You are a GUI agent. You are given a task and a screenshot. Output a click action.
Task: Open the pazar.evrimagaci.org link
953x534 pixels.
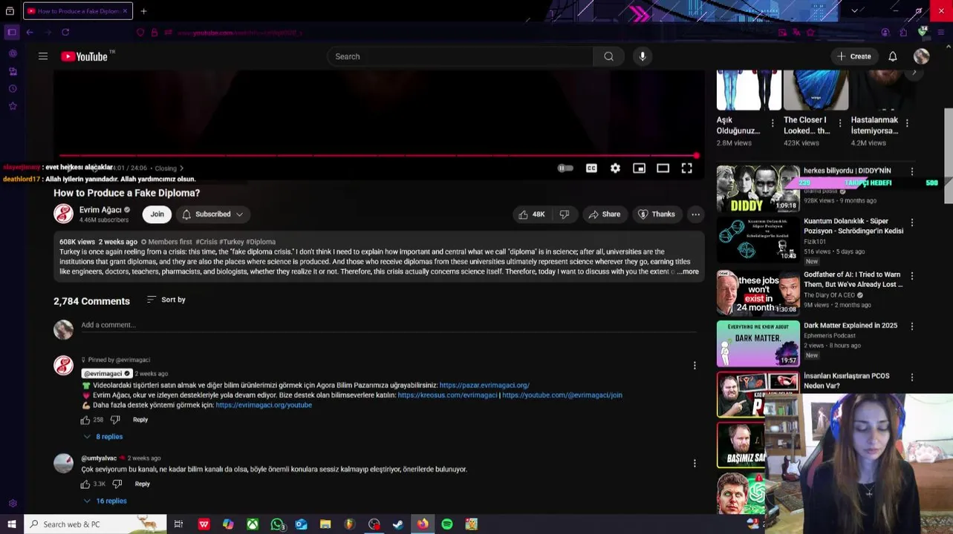(x=484, y=386)
